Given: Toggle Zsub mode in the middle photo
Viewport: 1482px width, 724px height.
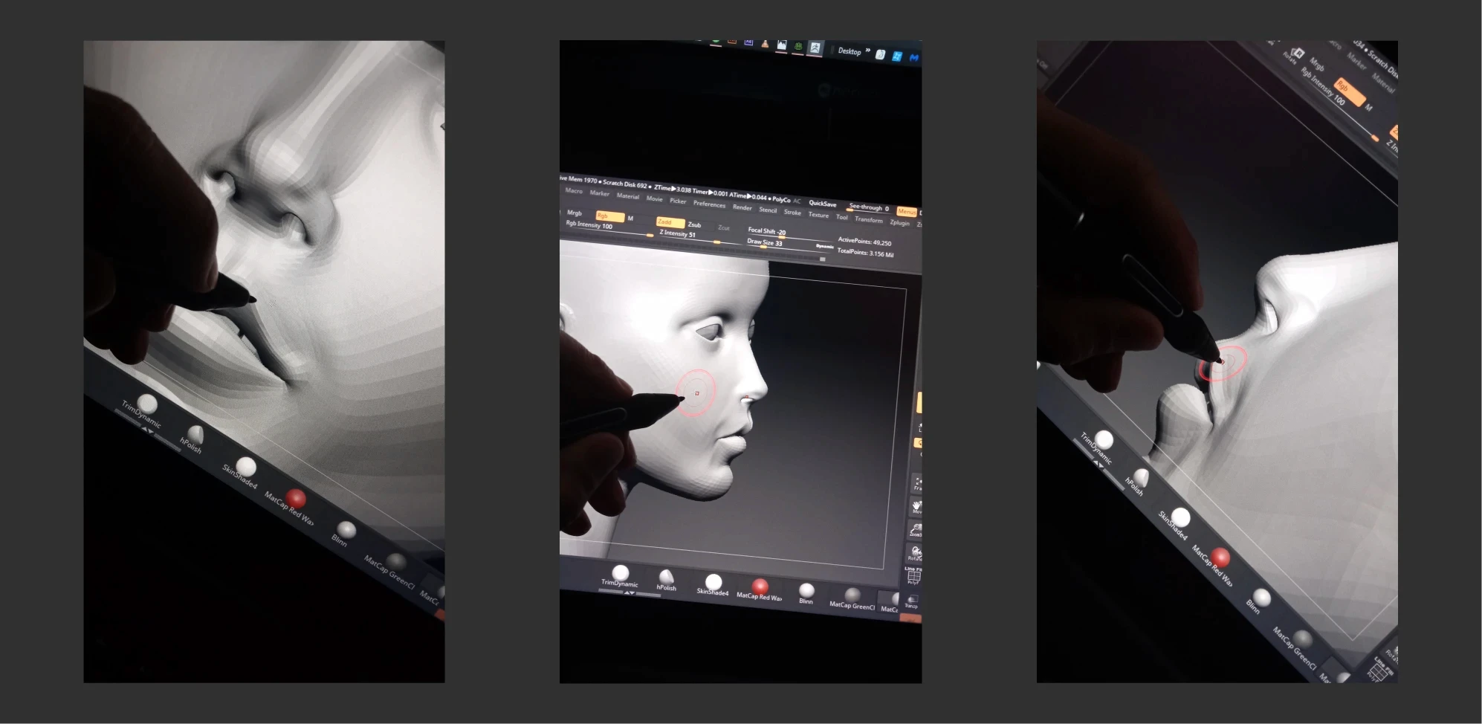Looking at the screenshot, I should tap(694, 224).
